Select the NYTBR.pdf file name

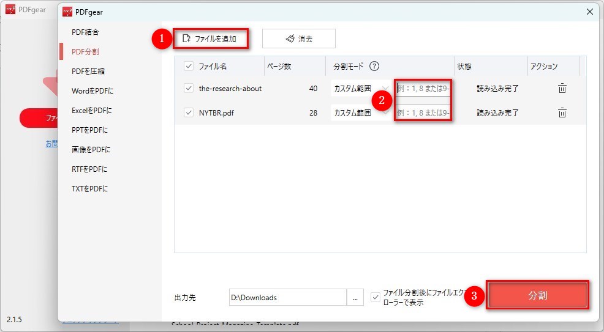(x=216, y=113)
